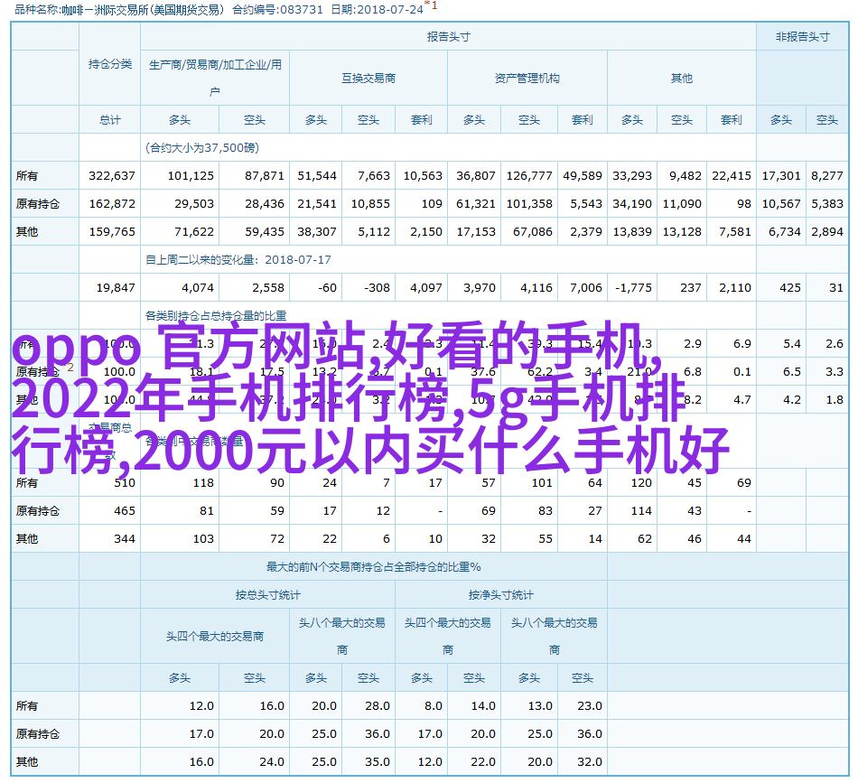Viewport: 858px width, 783px height.
Task: Click the concentration value 28.0
Action: coord(378,706)
